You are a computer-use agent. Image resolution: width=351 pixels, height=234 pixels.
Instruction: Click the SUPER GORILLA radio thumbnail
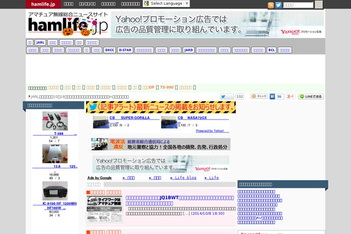click(101, 122)
